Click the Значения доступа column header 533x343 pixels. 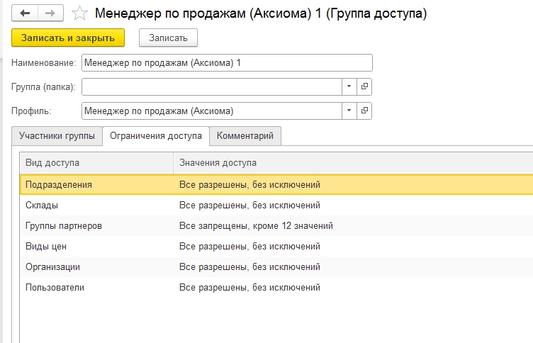pyautogui.click(x=218, y=163)
